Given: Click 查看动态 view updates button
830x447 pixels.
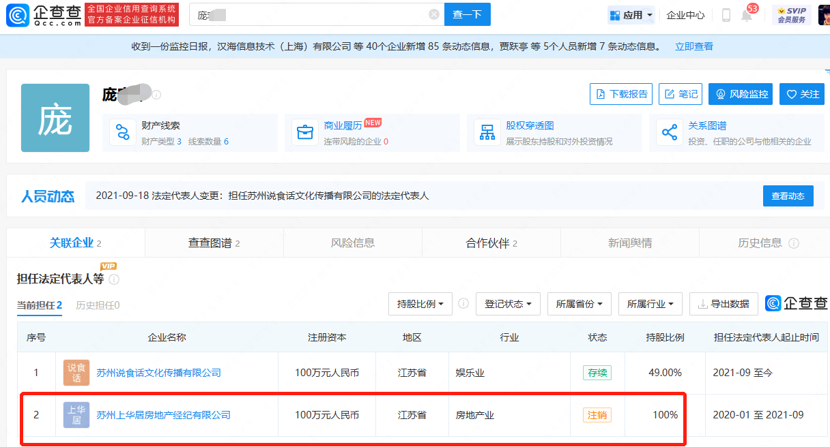Looking at the screenshot, I should click(x=788, y=196).
